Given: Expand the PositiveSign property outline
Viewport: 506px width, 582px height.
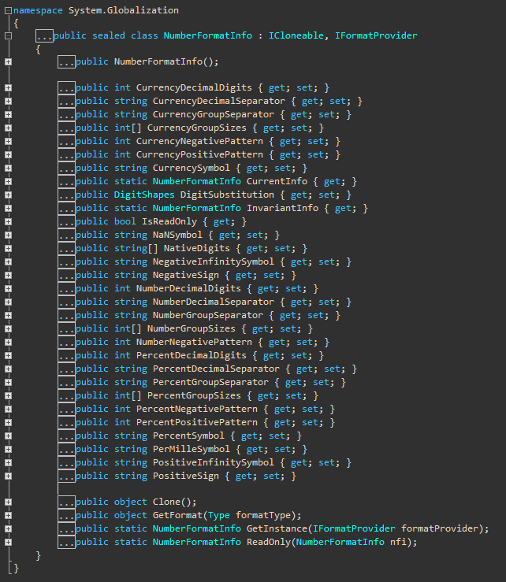Looking at the screenshot, I should pyautogui.click(x=8, y=476).
